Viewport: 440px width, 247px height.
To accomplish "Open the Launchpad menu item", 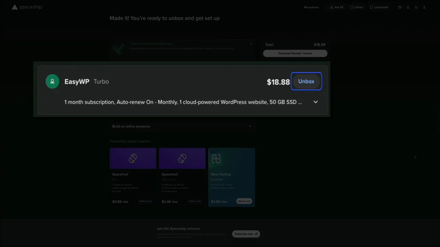I will coord(379,7).
